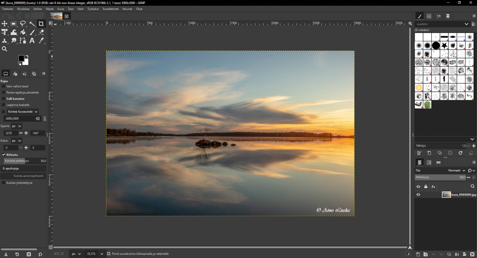Adjust the layer 'Peittokyky' opacity slider

(440, 177)
